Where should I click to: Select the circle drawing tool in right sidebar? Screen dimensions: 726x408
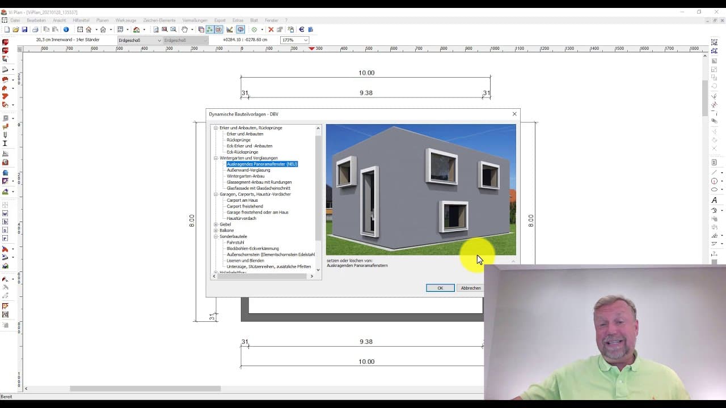click(x=714, y=181)
